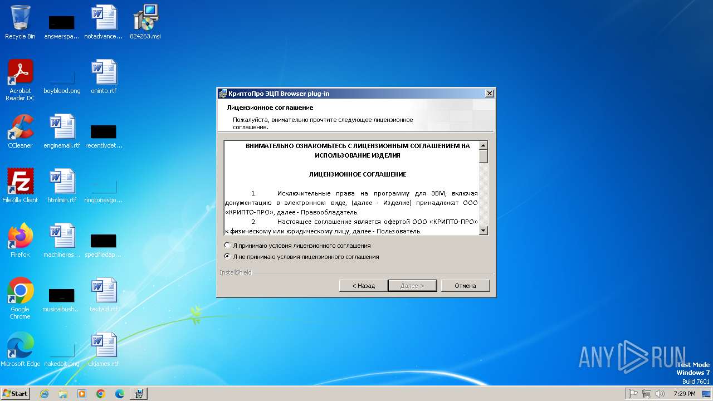Cancel installation with the Отмена button
The image size is (713, 401).
click(x=465, y=286)
